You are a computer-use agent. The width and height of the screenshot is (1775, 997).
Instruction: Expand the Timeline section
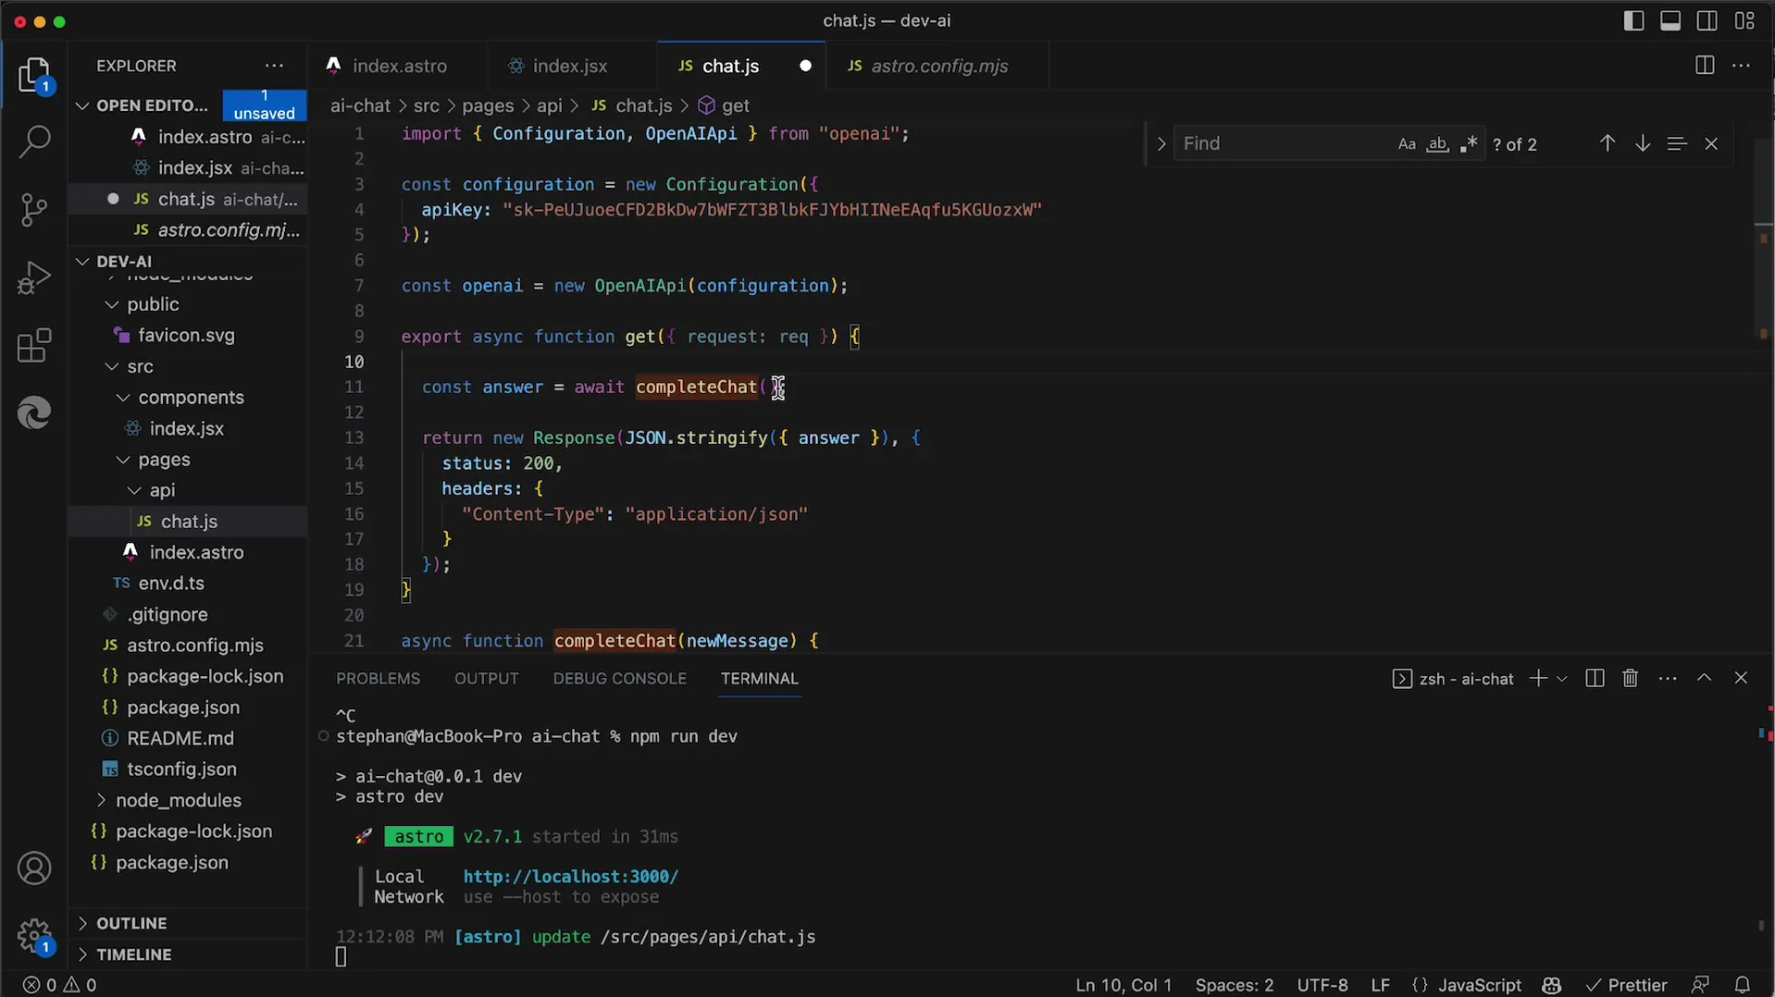(x=134, y=954)
